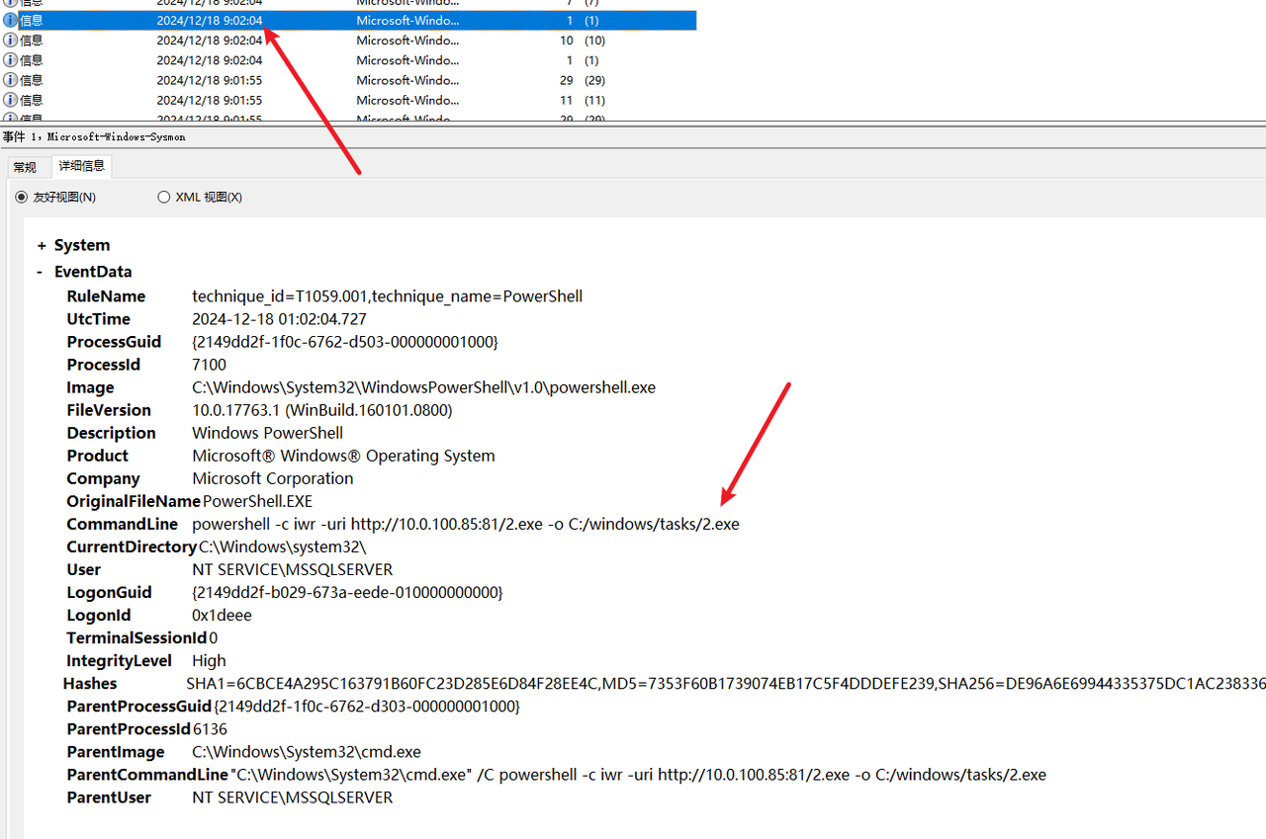Click the LogonGuid value
Viewport: 1266px width, 839px height.
pos(347,592)
